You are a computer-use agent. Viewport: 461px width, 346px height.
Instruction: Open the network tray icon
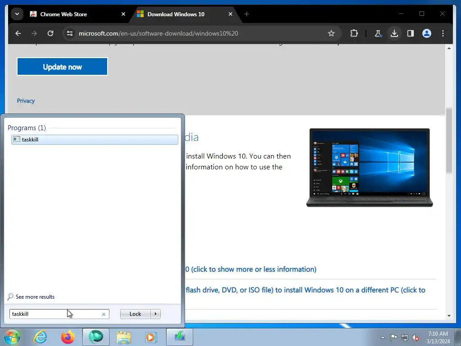[405, 337]
